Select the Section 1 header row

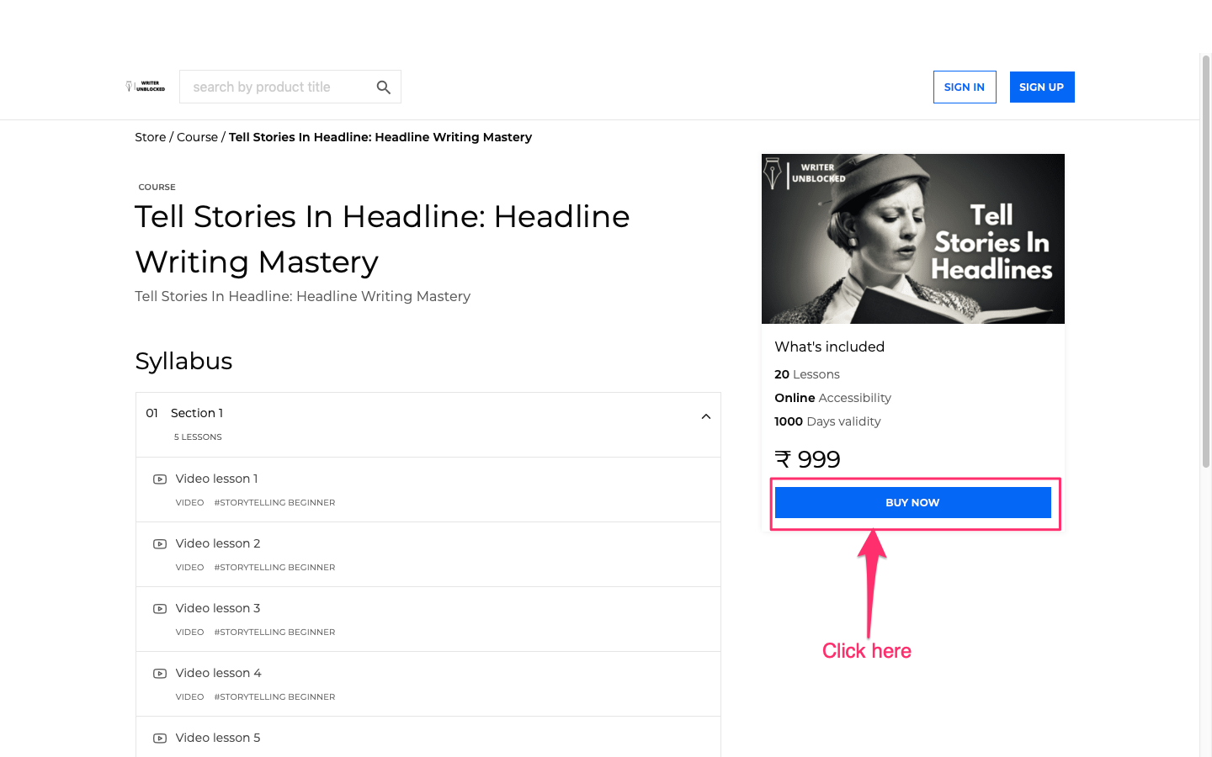click(x=428, y=425)
